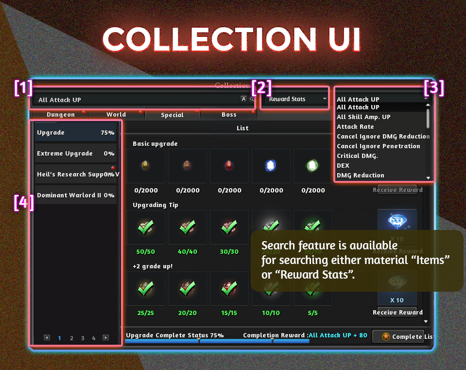Choose Critical DMG. from the stat list
The image size is (466, 370).
pyautogui.click(x=357, y=156)
